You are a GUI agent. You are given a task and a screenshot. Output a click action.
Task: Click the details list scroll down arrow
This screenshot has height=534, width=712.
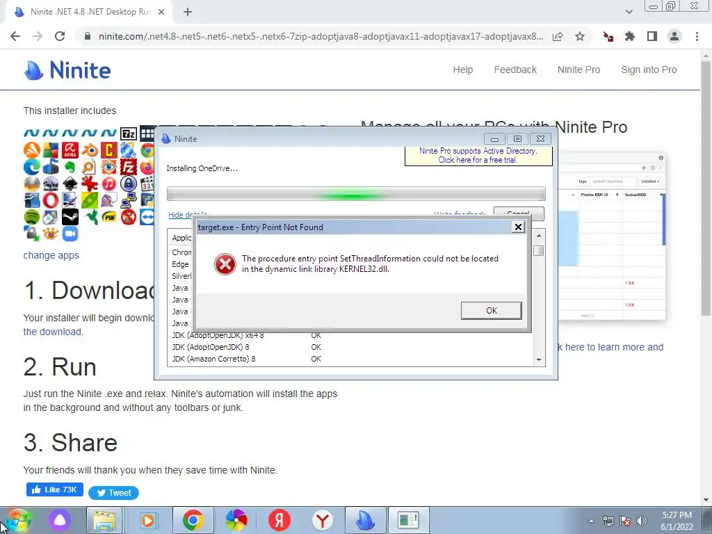coord(539,359)
